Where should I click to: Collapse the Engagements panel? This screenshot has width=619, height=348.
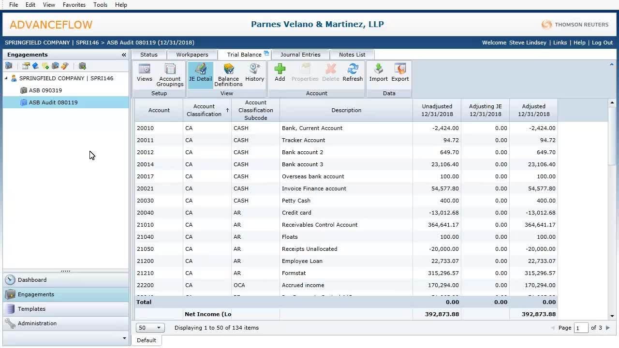[x=124, y=55]
